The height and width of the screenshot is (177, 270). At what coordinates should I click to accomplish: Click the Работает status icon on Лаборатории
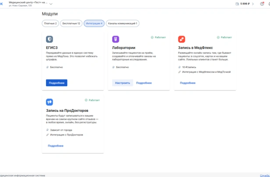coord(152,38)
